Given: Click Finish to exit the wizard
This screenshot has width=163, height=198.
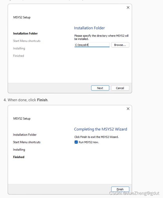Looking at the screenshot, I should point(120,189).
